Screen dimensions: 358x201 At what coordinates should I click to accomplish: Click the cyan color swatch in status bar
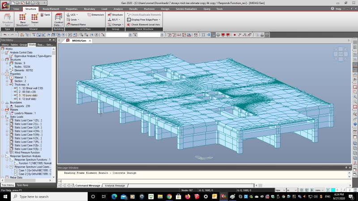point(333,190)
